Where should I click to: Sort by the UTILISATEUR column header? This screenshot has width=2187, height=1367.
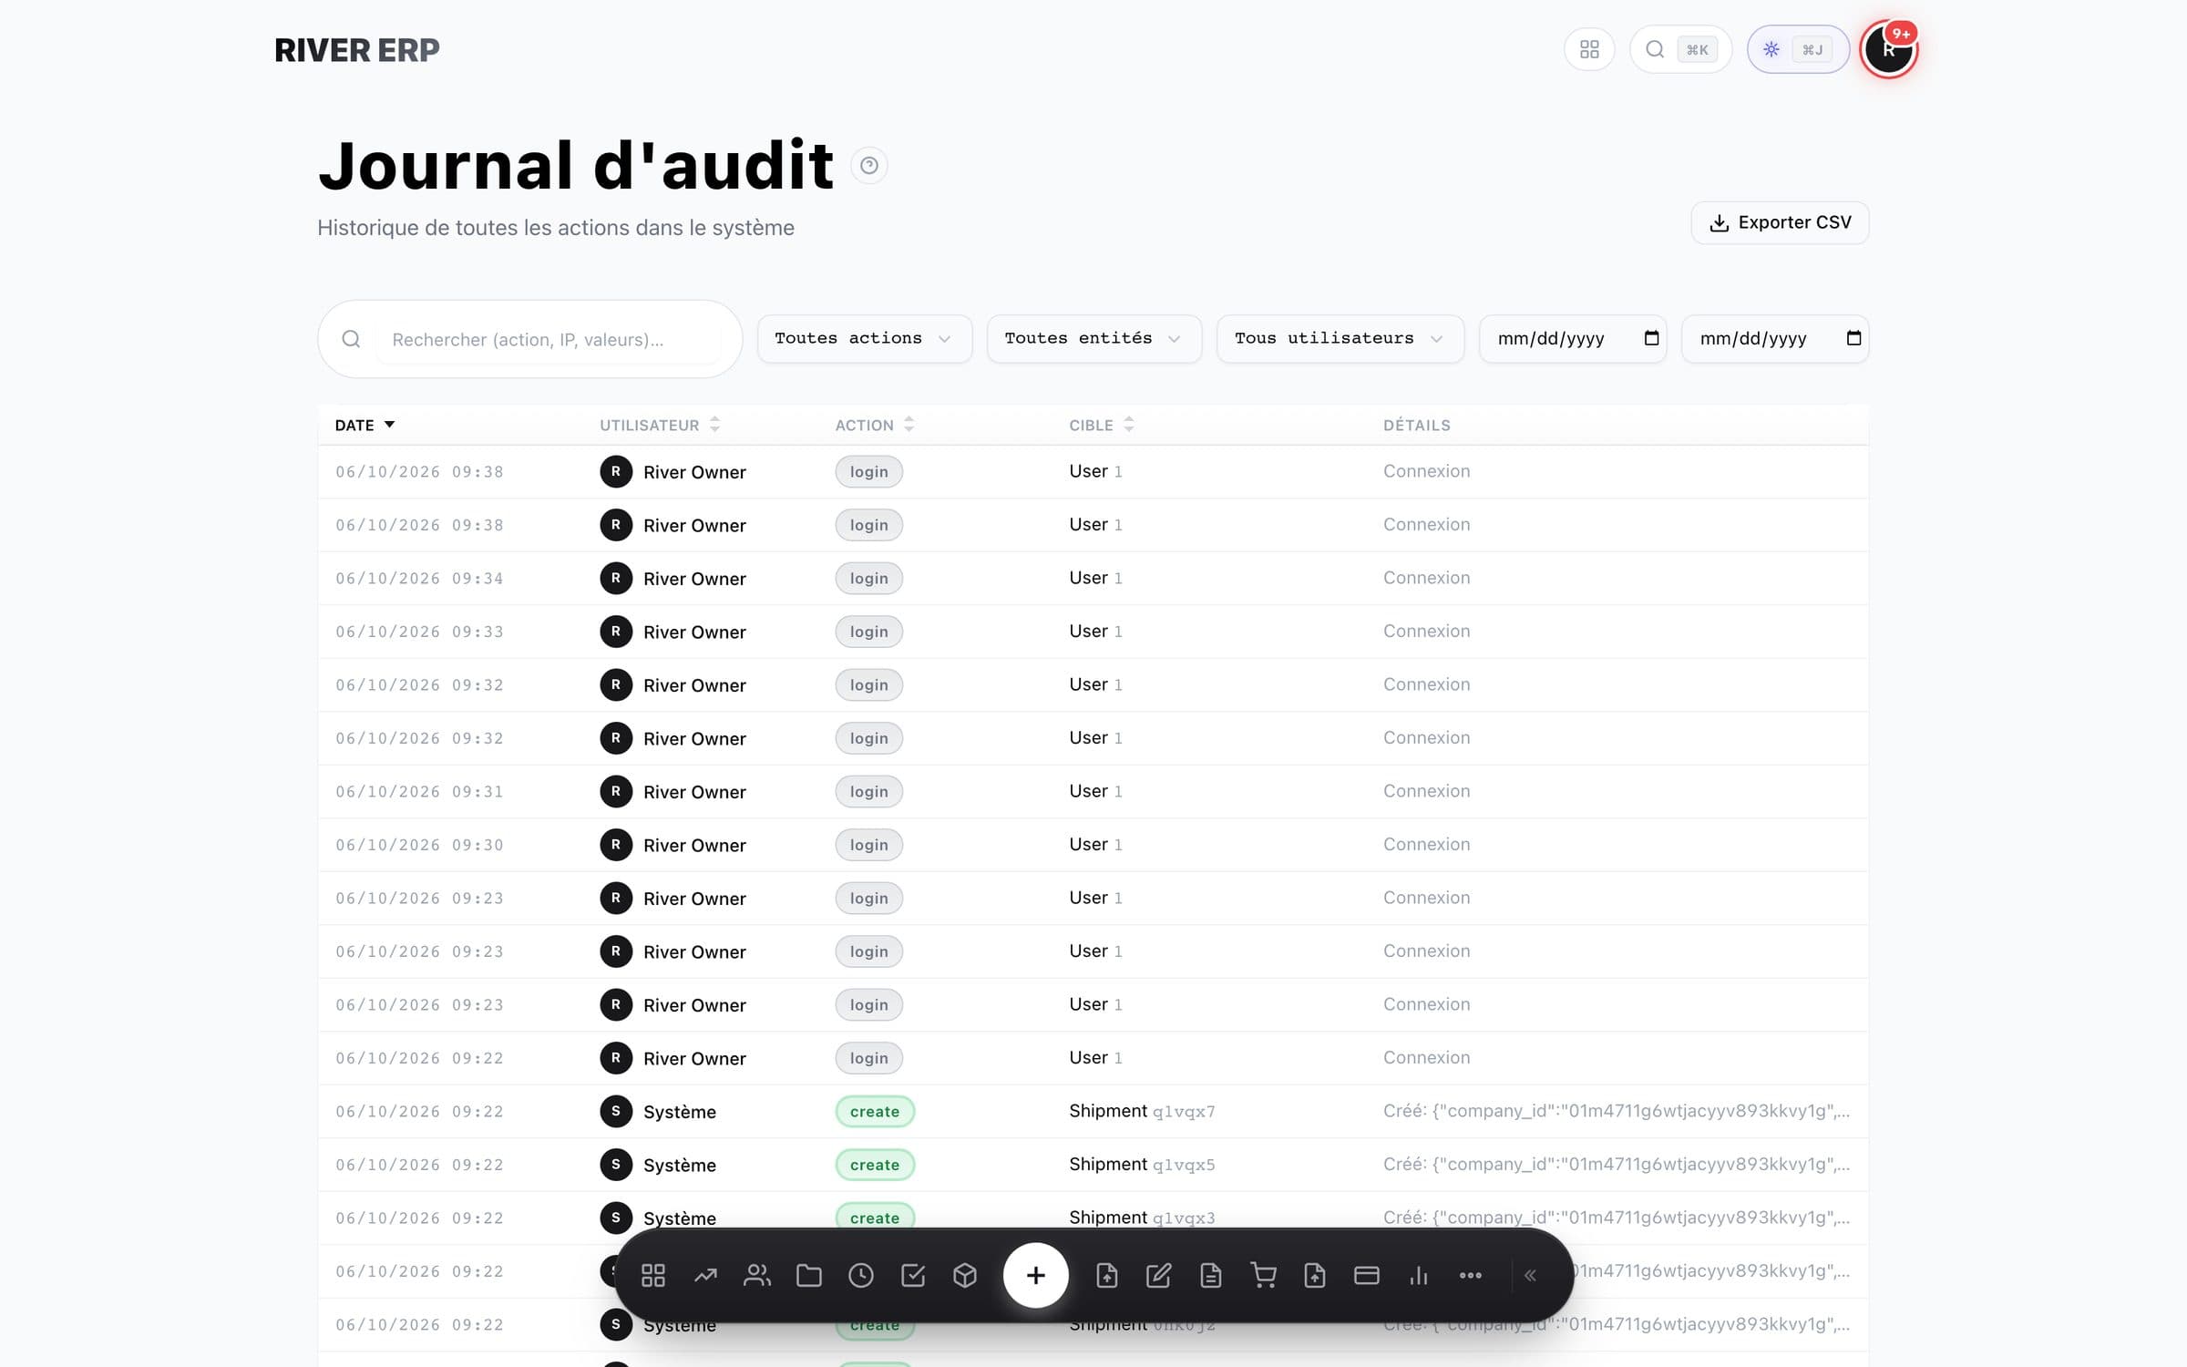(x=660, y=425)
